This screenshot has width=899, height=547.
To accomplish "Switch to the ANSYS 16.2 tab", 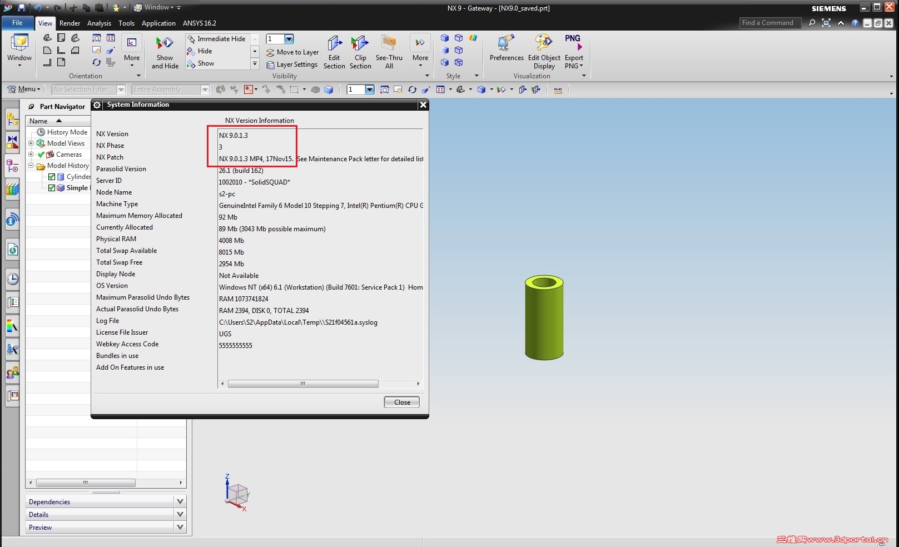I will click(x=200, y=23).
